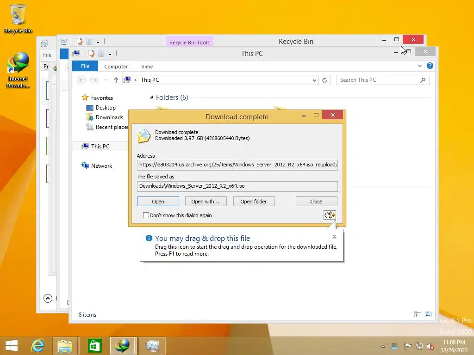Click the Forward navigation arrow

[94, 80]
